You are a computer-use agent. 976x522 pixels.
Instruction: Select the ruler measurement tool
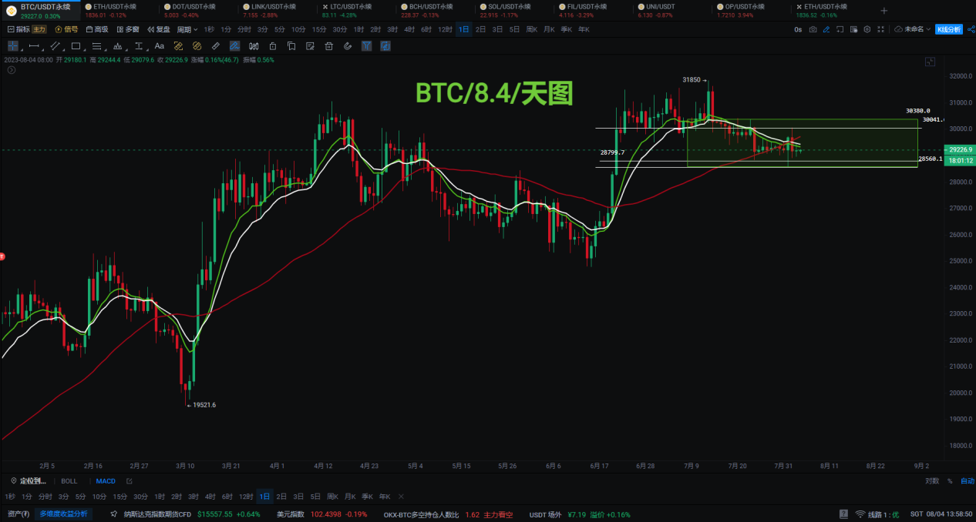[x=216, y=46]
